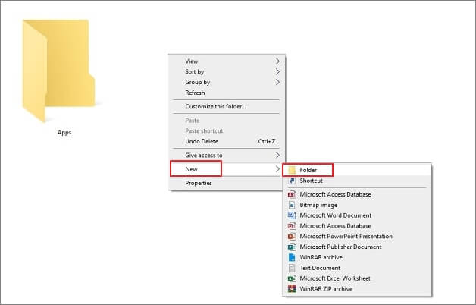The width and height of the screenshot is (476, 305).
Task: Click the Microsoft Word Document icon
Action: coord(292,215)
